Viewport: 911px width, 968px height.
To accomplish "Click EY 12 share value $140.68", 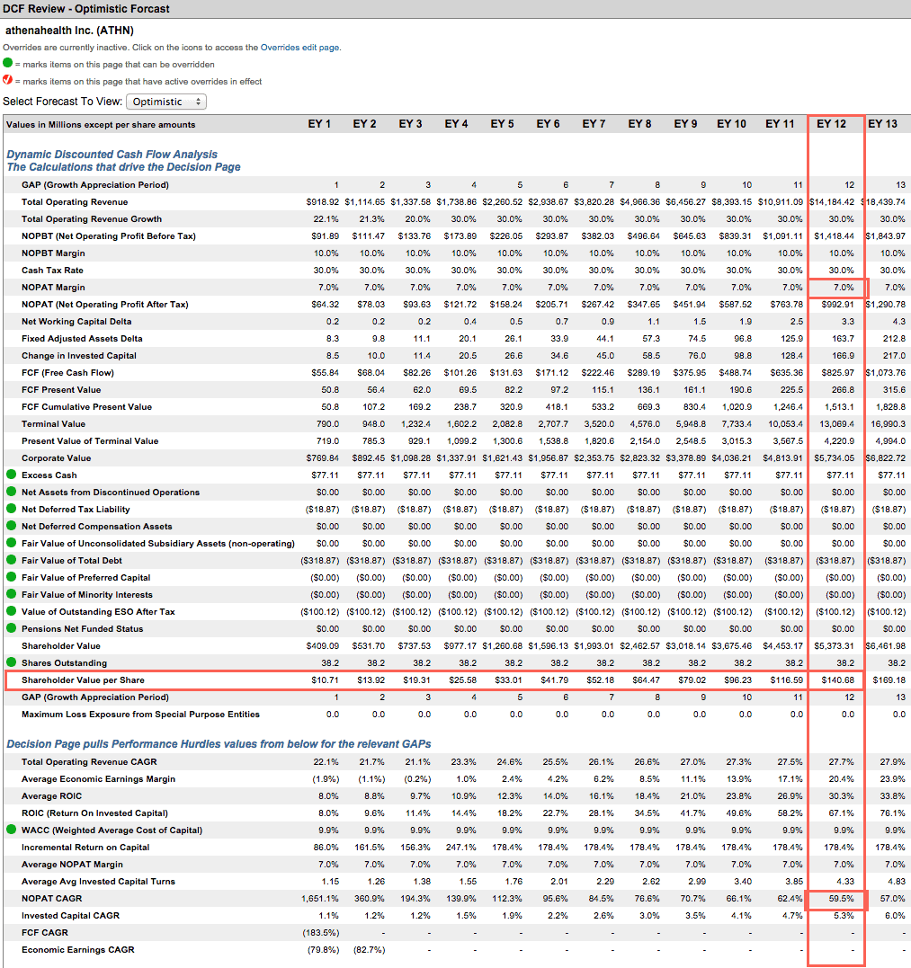I will pos(838,679).
